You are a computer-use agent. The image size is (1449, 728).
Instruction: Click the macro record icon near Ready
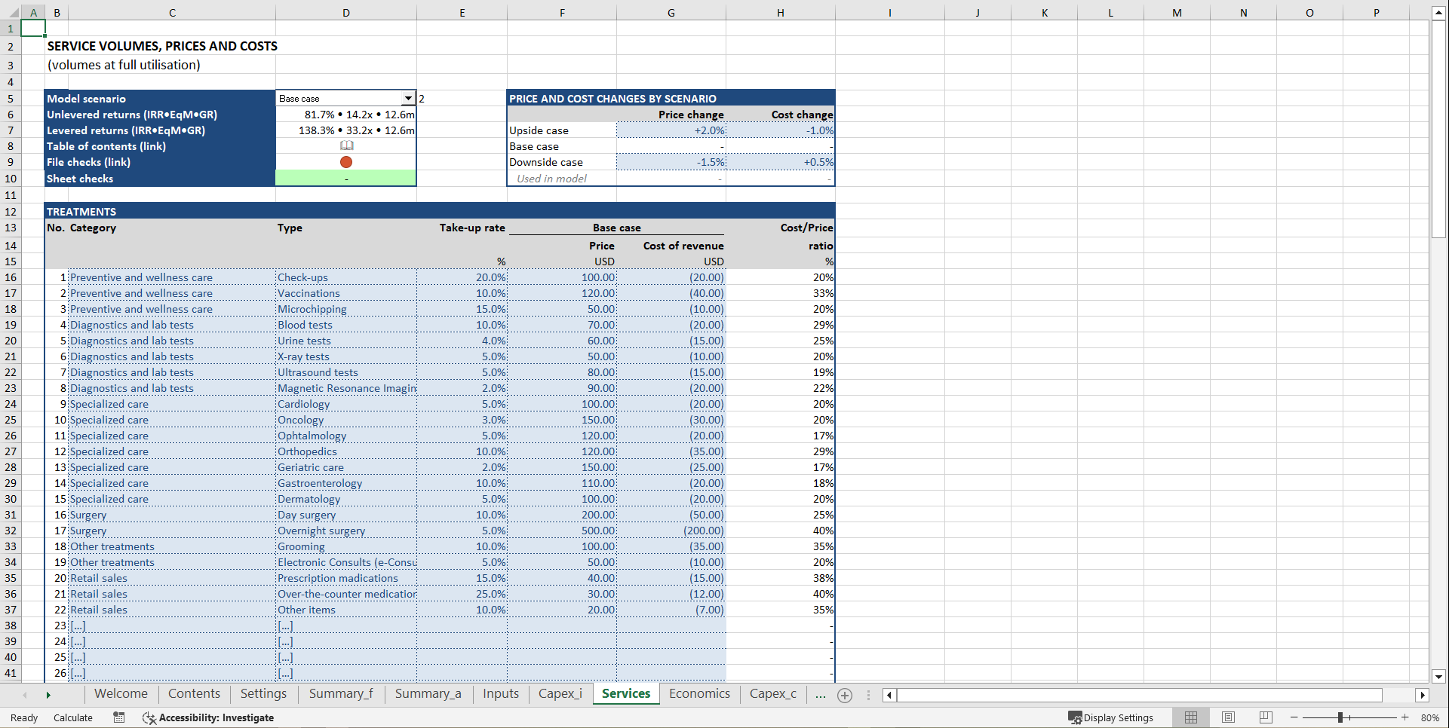[x=118, y=717]
